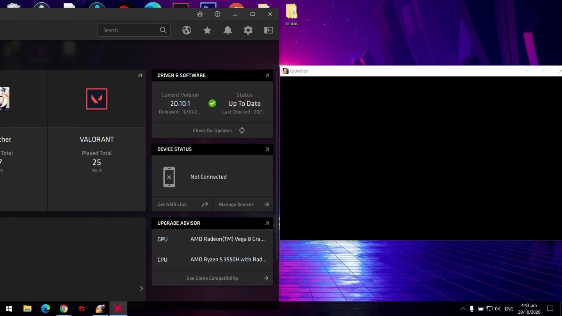Click the volume speaker tray icon
The image size is (562, 316).
[x=498, y=309]
